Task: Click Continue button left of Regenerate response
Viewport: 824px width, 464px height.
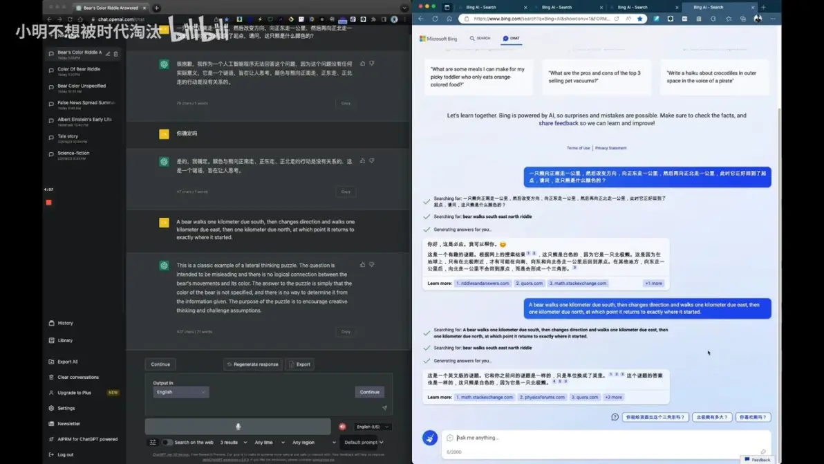Action: [160, 364]
